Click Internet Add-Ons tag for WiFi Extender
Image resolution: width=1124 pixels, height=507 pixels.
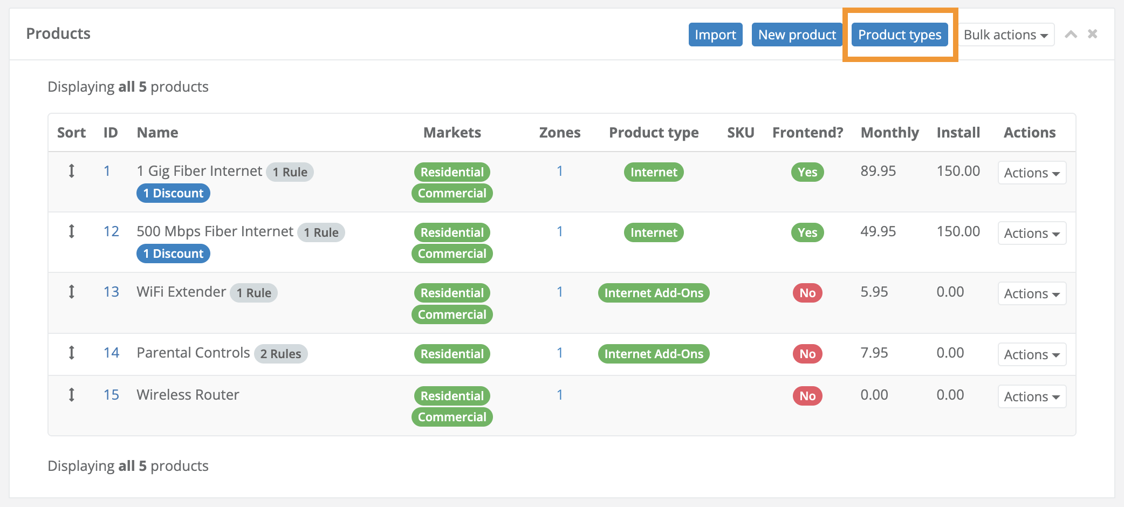[x=653, y=293]
